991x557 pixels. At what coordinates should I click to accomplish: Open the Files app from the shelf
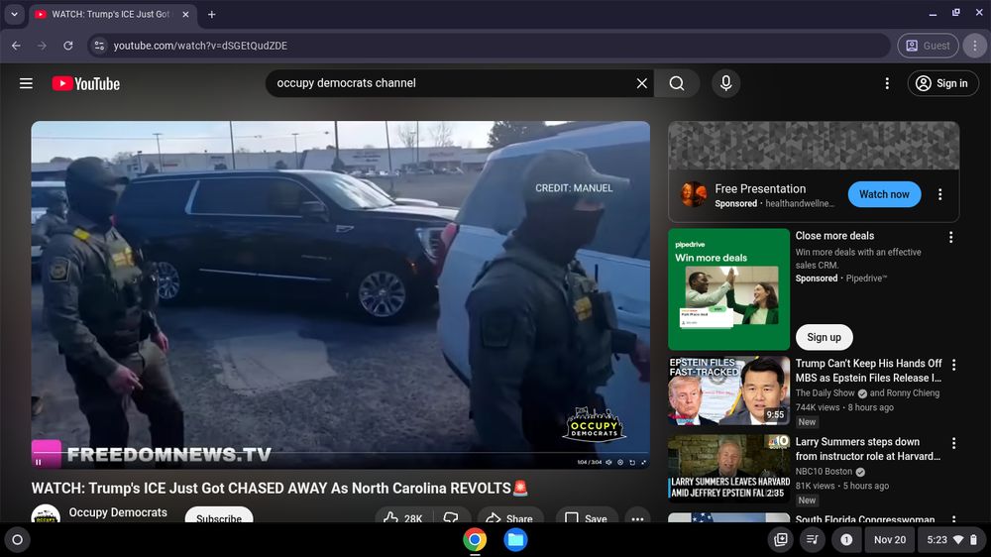point(515,540)
